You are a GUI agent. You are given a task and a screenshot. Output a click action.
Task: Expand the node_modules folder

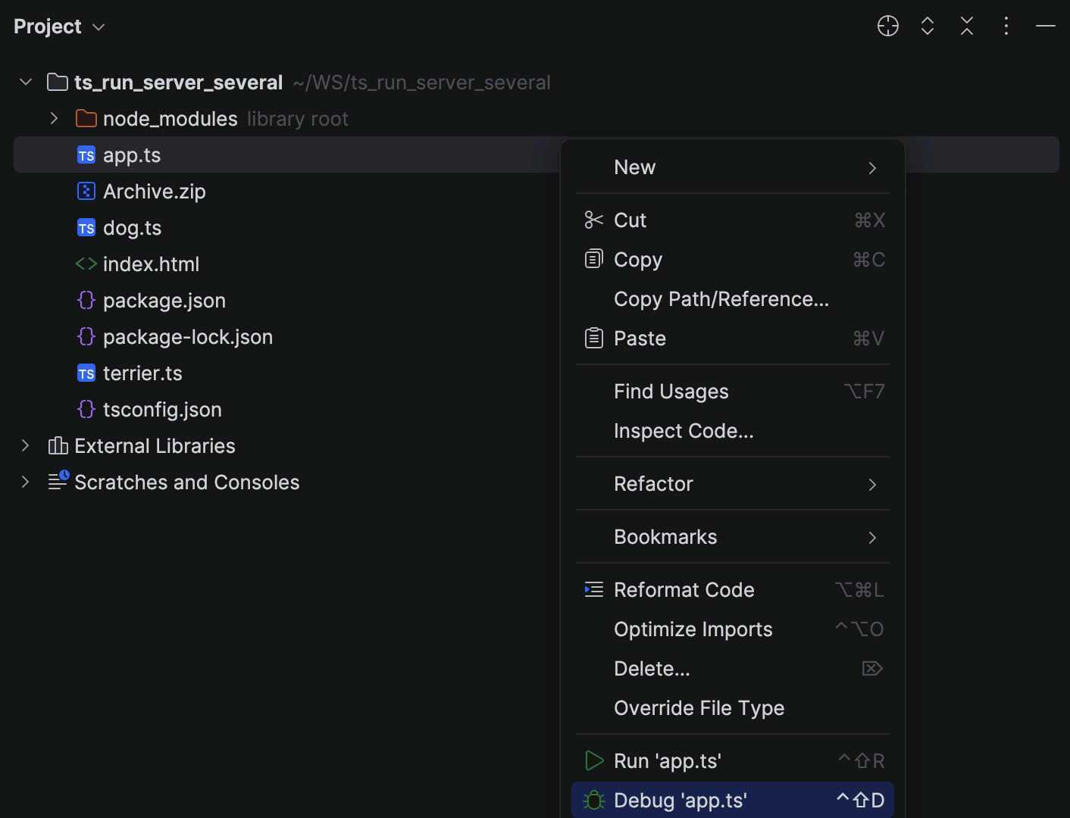tap(52, 118)
